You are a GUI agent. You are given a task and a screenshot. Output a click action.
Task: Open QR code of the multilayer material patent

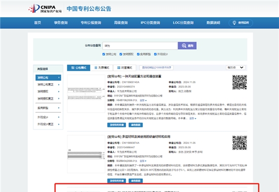click(239, 143)
